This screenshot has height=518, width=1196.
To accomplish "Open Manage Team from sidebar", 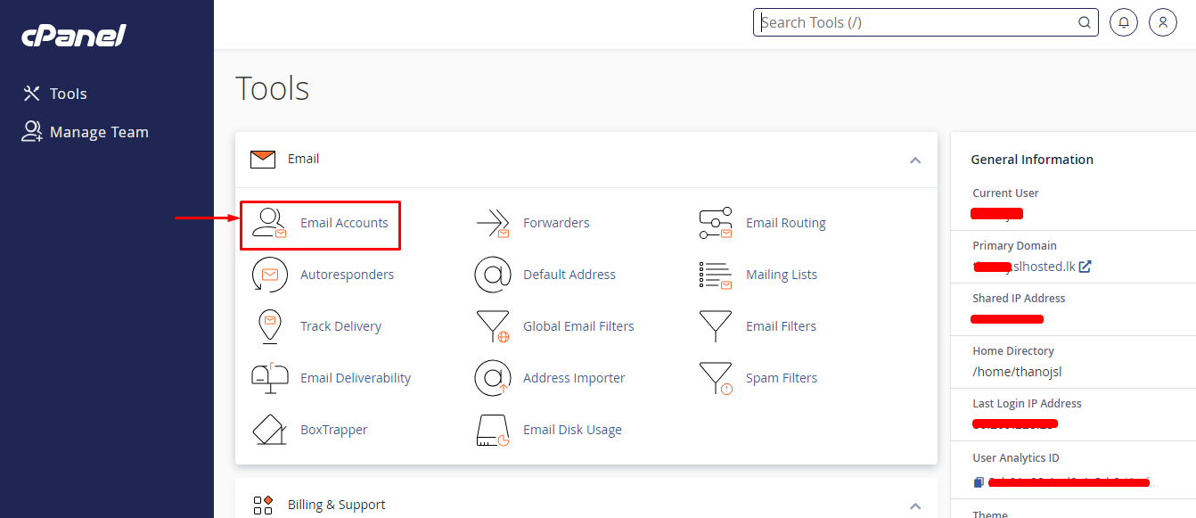I will click(98, 131).
